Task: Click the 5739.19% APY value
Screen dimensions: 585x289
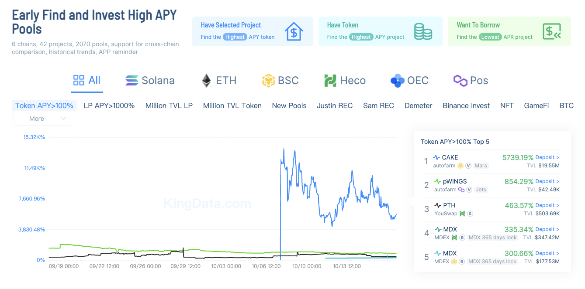Action: coord(518,157)
